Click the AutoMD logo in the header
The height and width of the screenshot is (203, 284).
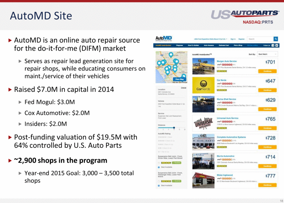click(164, 39)
